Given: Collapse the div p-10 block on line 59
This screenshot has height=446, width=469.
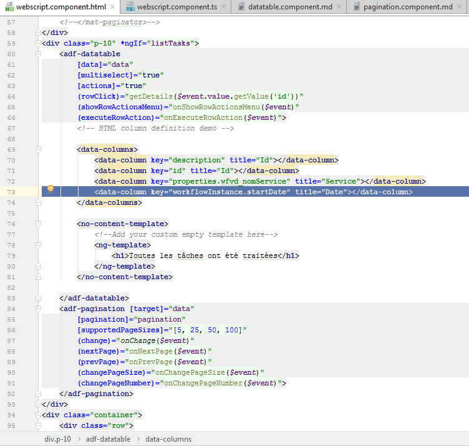Looking at the screenshot, I should (x=38, y=43).
